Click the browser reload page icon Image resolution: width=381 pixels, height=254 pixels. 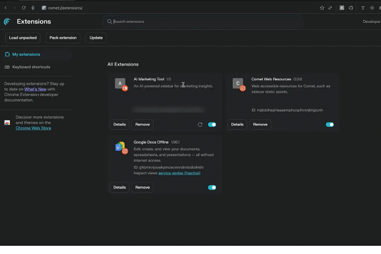pyautogui.click(x=23, y=8)
